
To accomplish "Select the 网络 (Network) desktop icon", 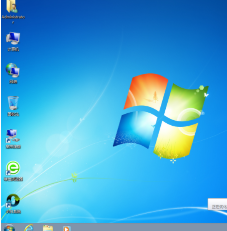I will click(x=12, y=70).
